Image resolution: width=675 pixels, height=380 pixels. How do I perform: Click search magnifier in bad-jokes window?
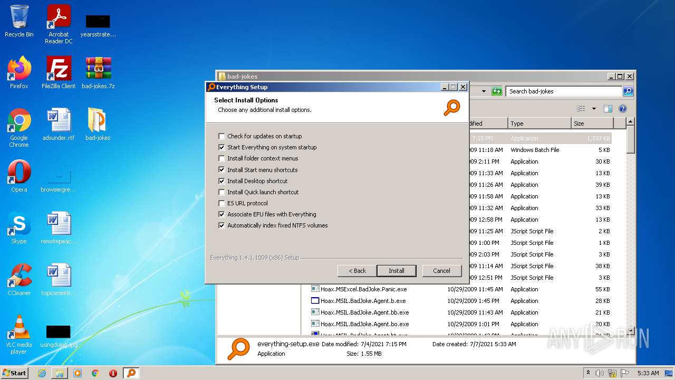point(628,91)
